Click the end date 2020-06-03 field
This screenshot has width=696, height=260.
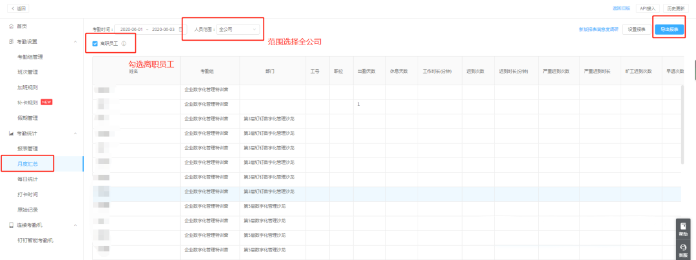(x=163, y=30)
